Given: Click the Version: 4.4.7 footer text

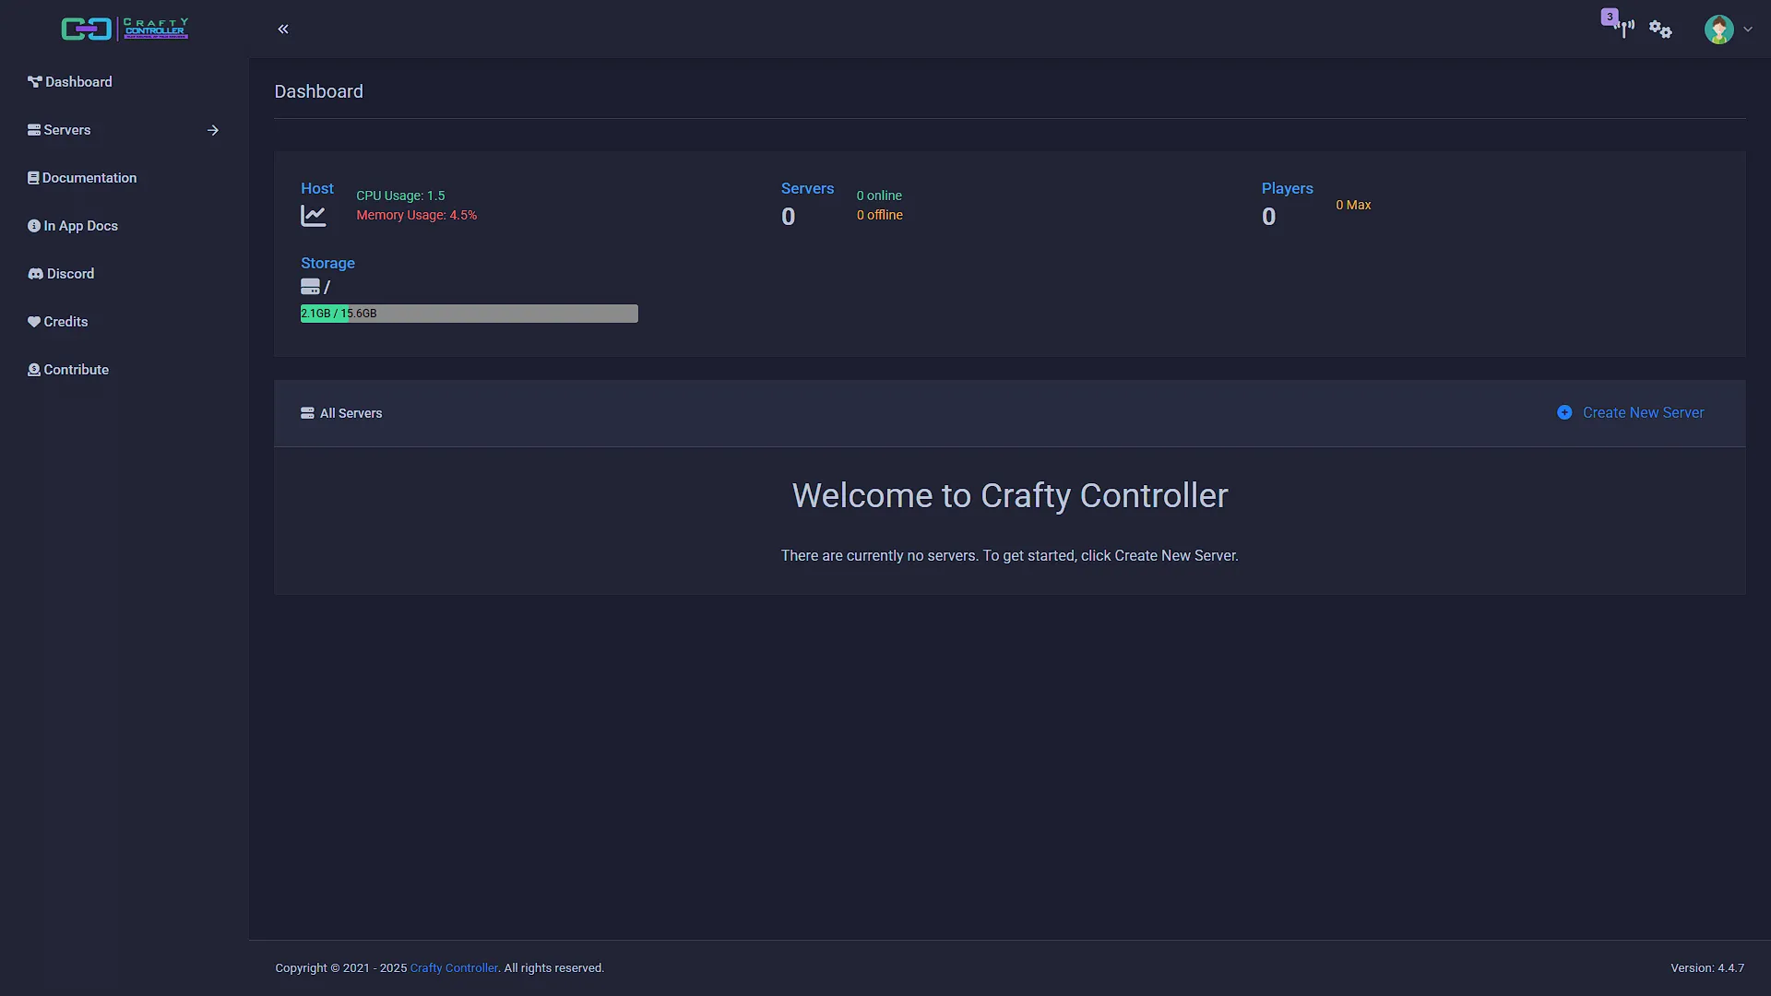Looking at the screenshot, I should [1707, 967].
